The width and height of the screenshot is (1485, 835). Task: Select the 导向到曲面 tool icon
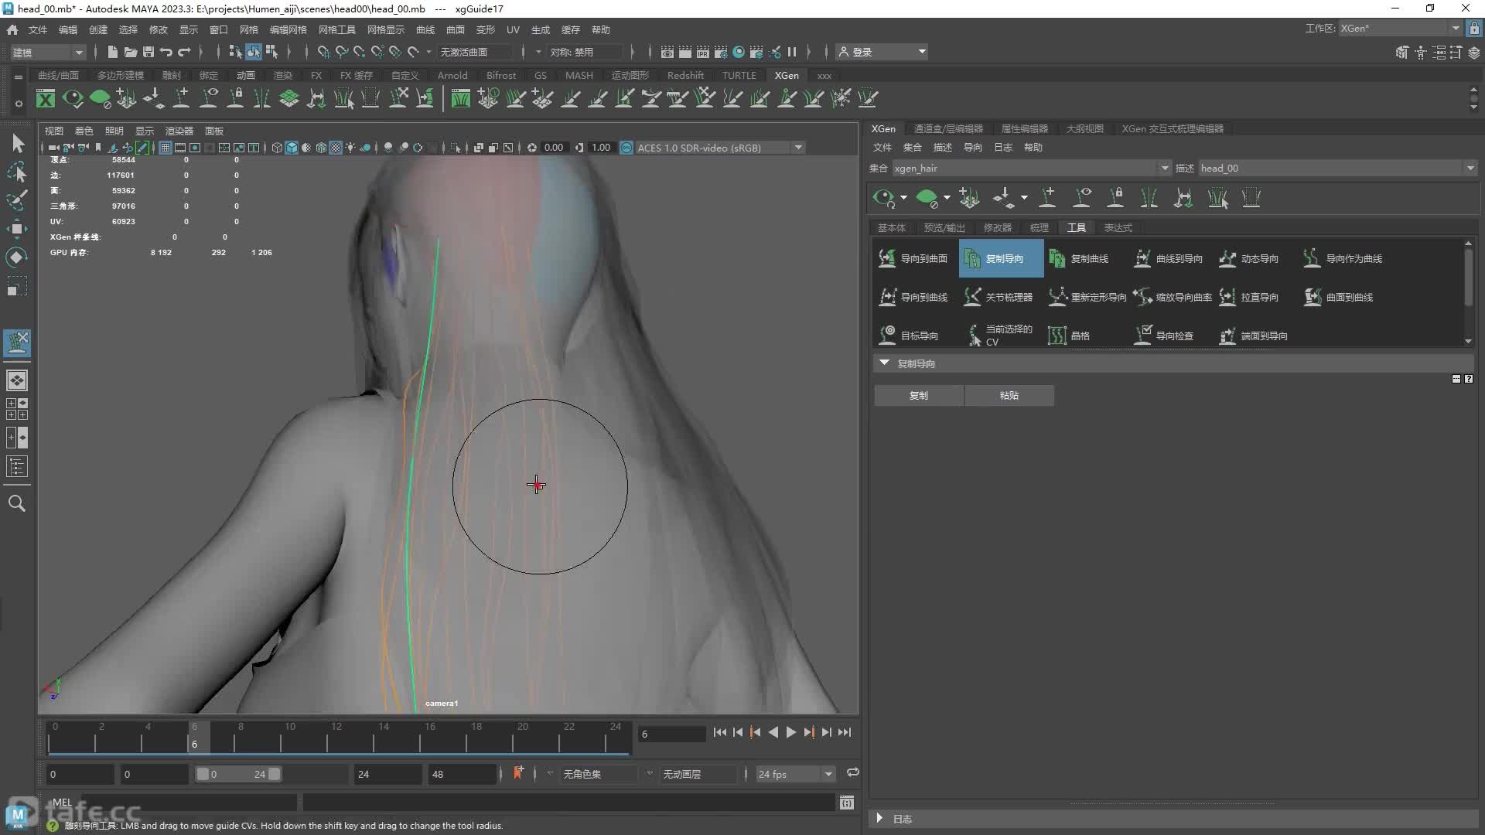[886, 258]
